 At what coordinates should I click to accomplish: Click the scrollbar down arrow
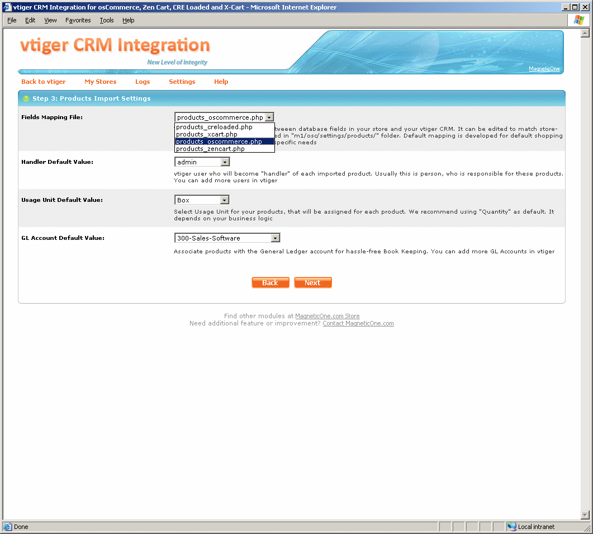coord(585,514)
